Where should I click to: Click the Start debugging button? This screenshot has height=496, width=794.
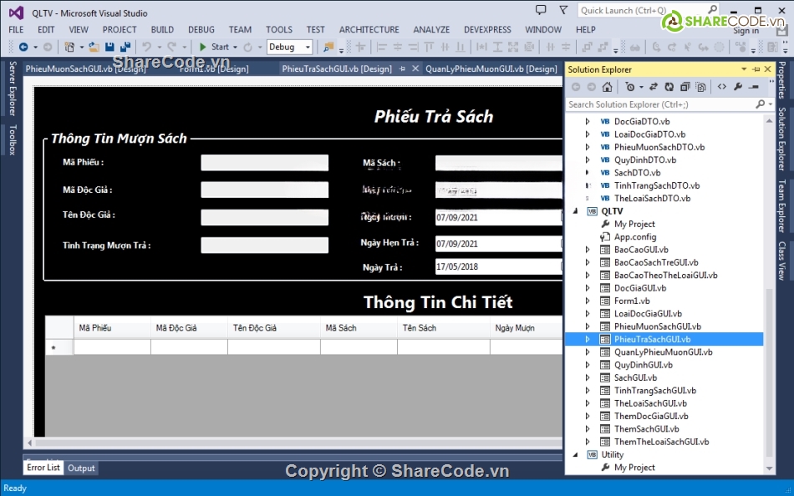pos(214,47)
